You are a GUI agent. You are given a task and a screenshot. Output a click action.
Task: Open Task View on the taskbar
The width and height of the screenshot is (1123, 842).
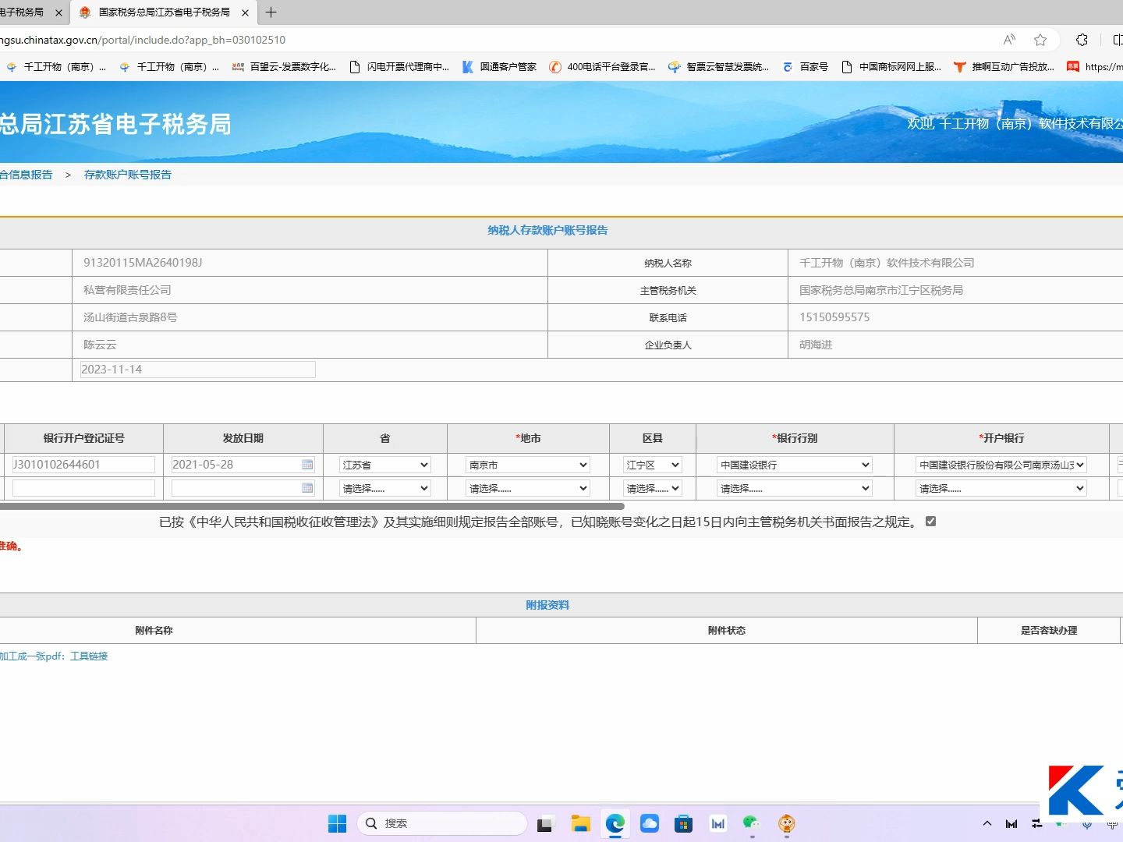point(545,823)
